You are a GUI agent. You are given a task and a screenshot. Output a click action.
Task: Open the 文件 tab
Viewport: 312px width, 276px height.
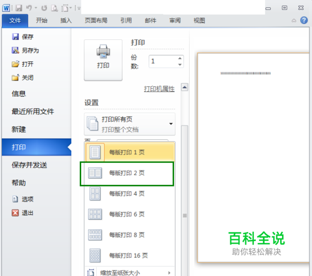coord(15,21)
